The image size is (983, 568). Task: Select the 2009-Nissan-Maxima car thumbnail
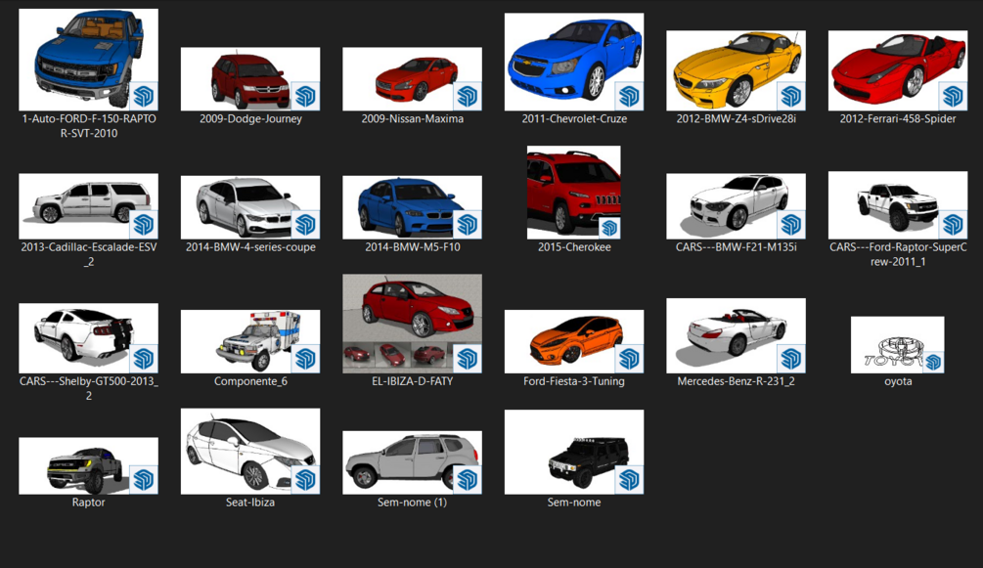[x=412, y=79]
